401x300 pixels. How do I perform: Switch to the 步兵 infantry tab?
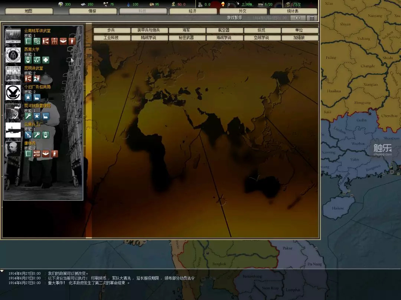click(111, 30)
